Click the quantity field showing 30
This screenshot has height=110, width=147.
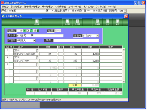point(48,61)
